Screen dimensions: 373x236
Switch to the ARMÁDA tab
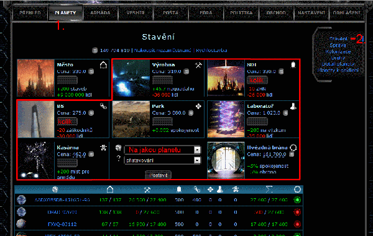(100, 12)
